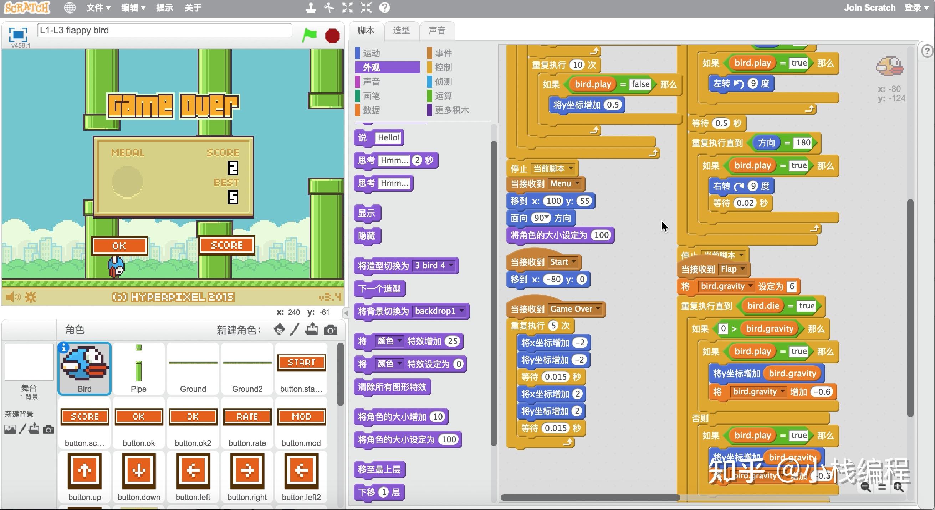Upload backdrop from file icon

tap(34, 429)
